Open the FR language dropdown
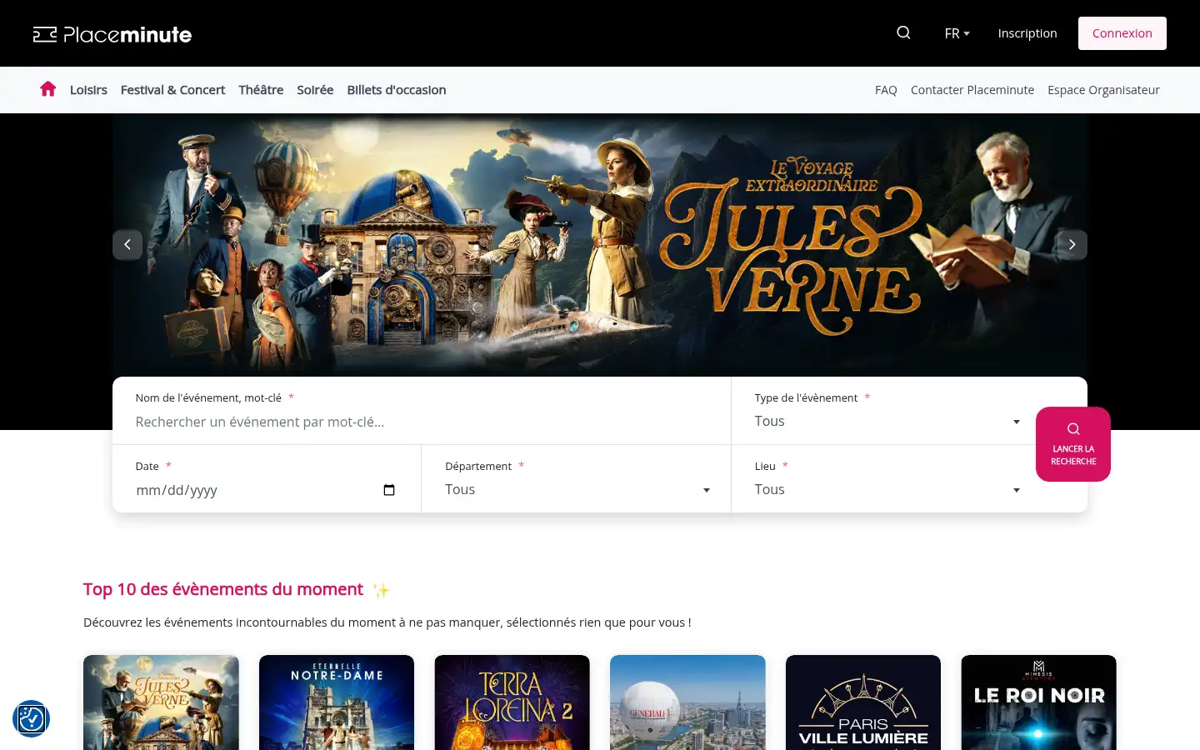 click(x=957, y=33)
